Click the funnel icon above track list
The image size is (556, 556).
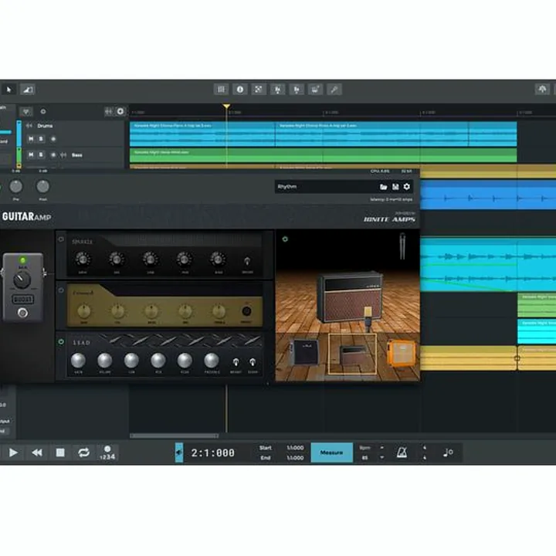click(x=26, y=112)
